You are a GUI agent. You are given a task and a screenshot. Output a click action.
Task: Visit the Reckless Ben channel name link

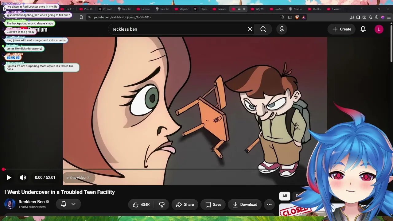pyautogui.click(x=32, y=202)
